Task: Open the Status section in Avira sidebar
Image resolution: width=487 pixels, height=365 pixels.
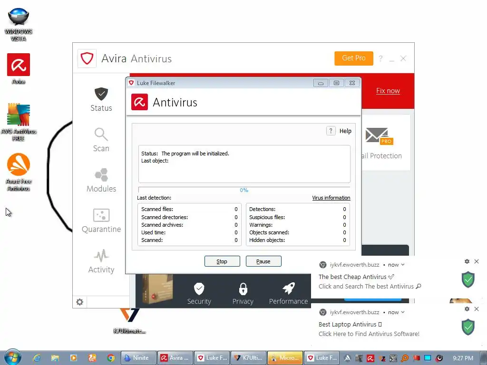Action: [101, 99]
